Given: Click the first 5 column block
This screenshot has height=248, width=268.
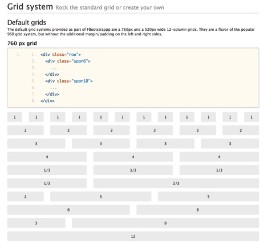Looking at the screenshot, I should coord(101,197).
